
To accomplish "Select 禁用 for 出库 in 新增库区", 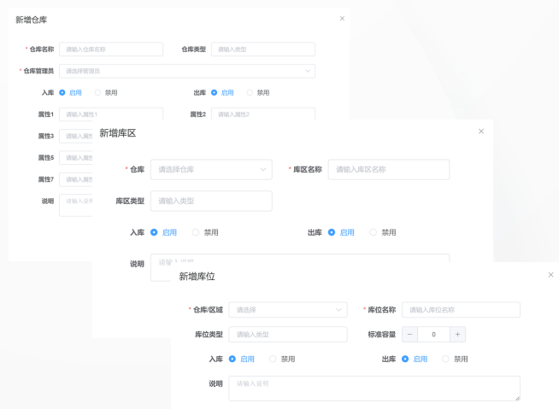I will coord(374,232).
